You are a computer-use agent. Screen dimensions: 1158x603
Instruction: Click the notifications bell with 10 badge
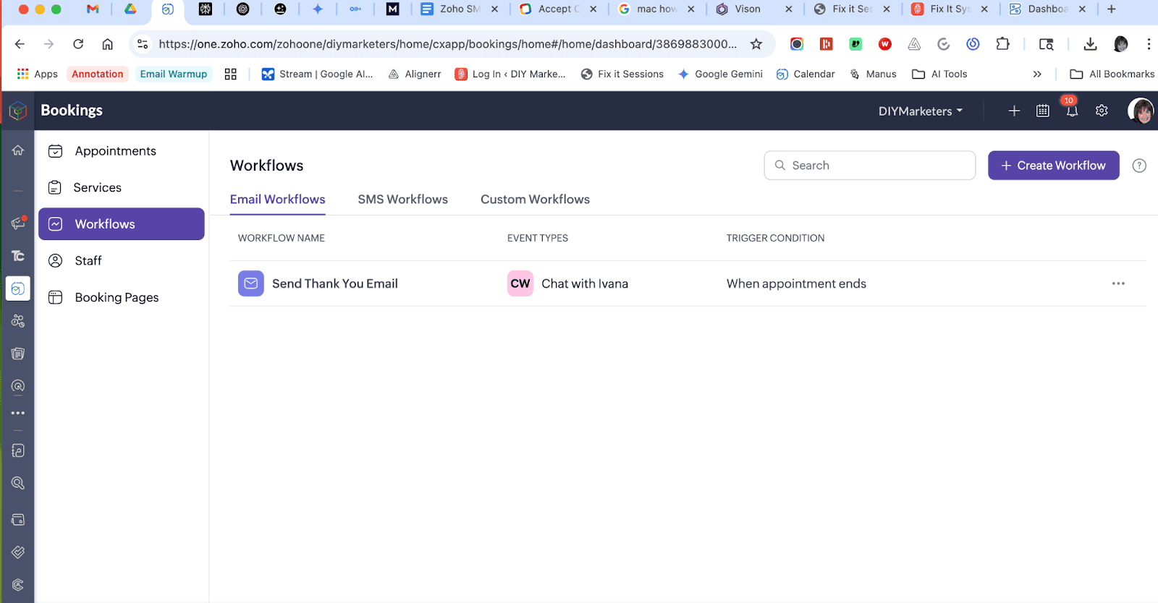pyautogui.click(x=1072, y=111)
